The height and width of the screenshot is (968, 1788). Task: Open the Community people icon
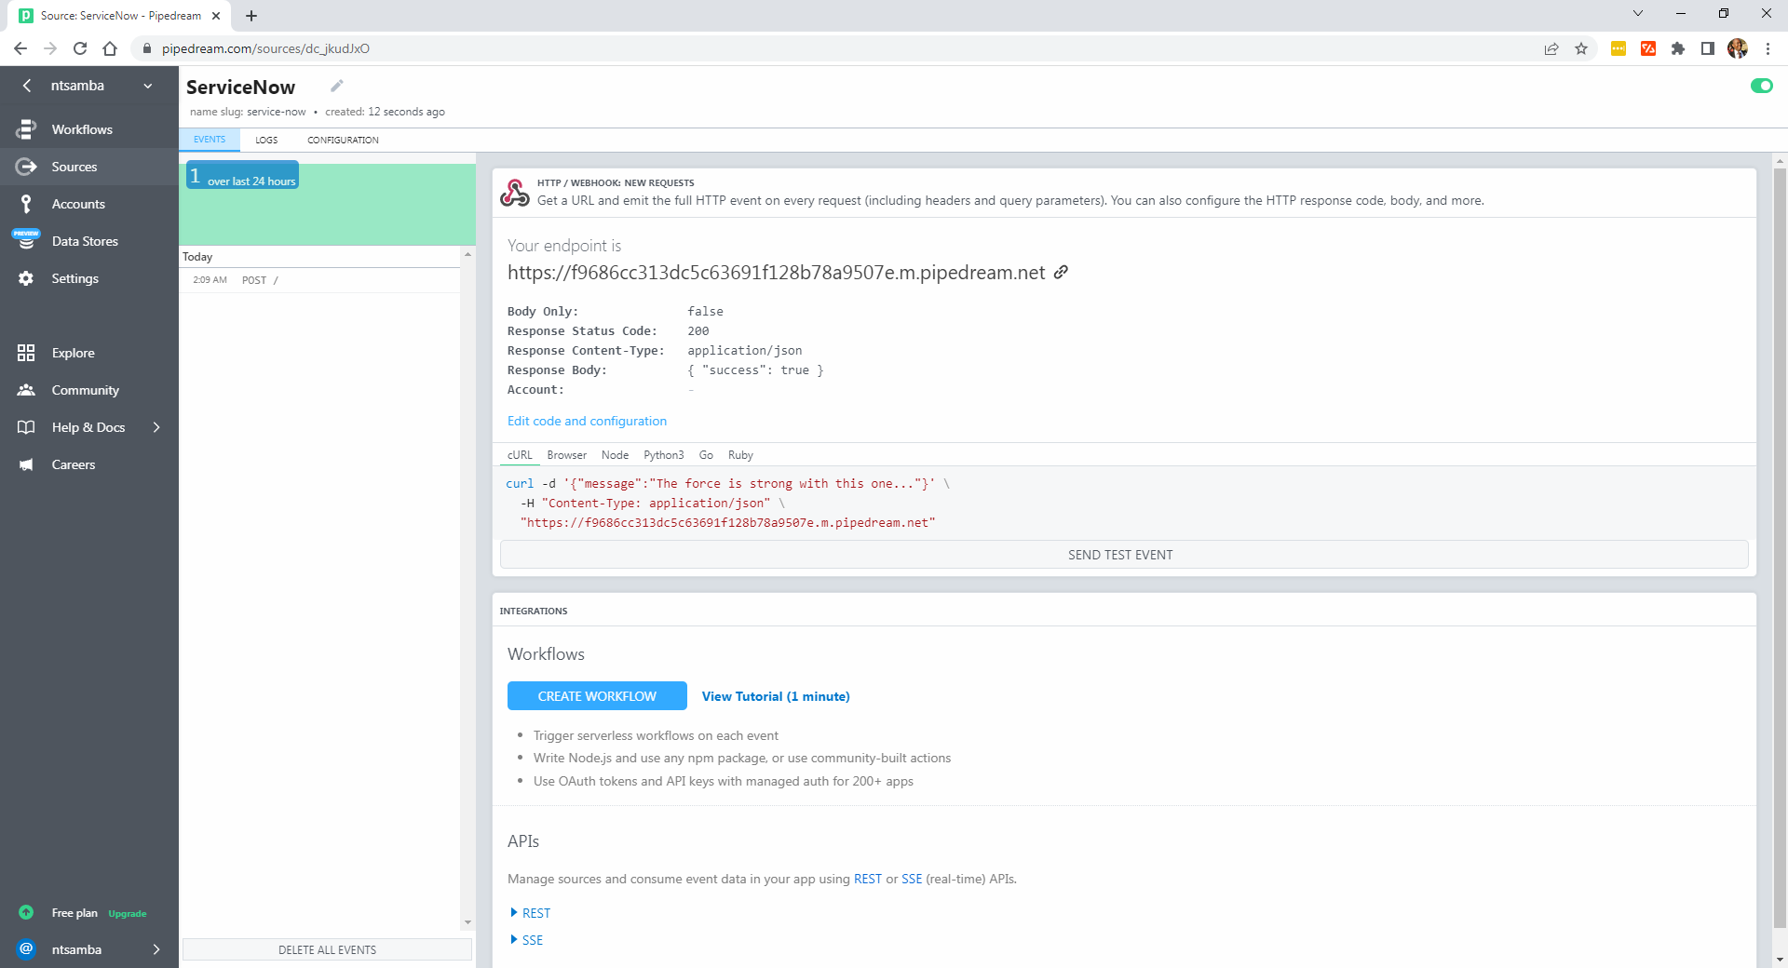click(x=26, y=390)
